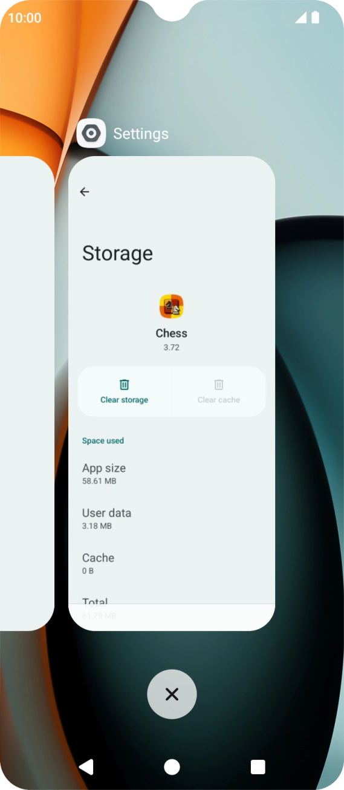The width and height of the screenshot is (344, 790).
Task: Tap the Settings app name label
Action: 141,134
